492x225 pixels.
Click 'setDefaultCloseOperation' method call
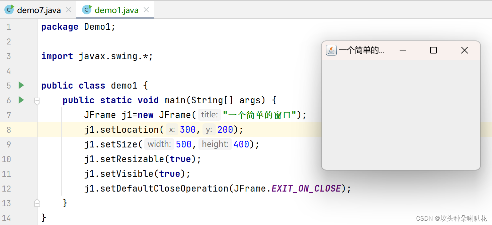pos(165,189)
